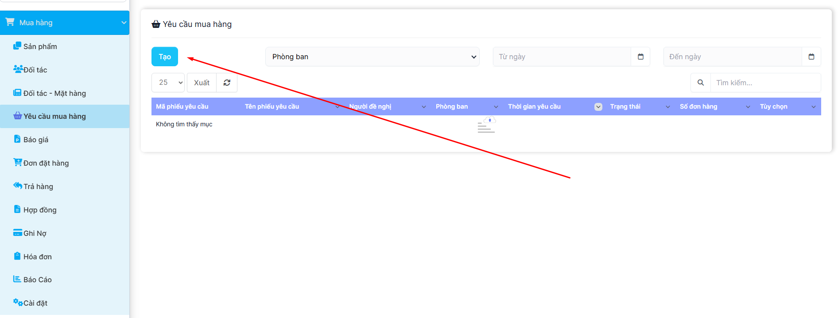Screen dimensions: 838x318
Task: Toggle the Thời gian yêu cầu column sort
Action: [598, 106]
